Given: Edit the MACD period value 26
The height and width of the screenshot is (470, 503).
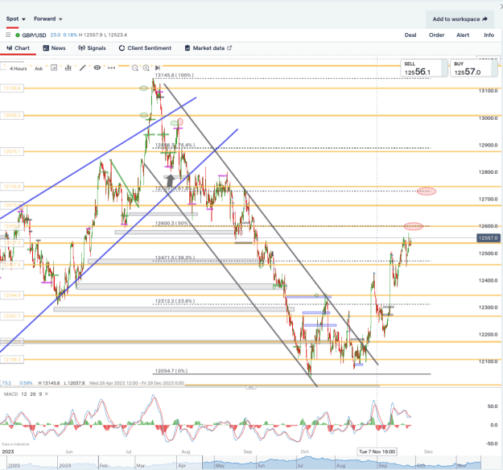Looking at the screenshot, I should 33,394.
